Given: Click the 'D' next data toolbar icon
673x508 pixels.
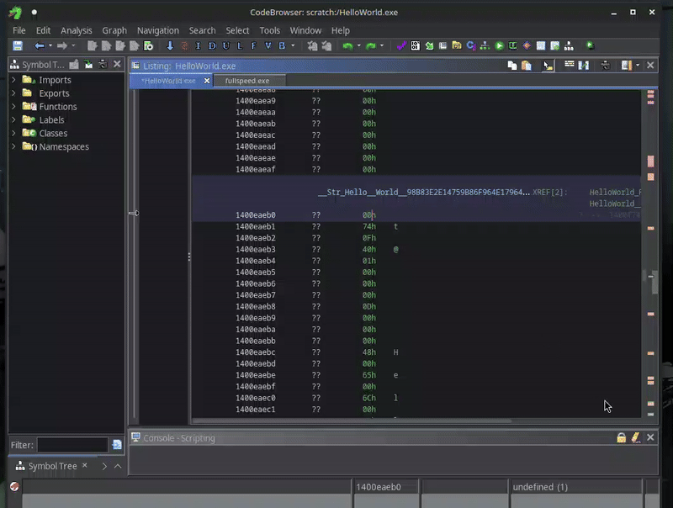Looking at the screenshot, I should (x=212, y=46).
